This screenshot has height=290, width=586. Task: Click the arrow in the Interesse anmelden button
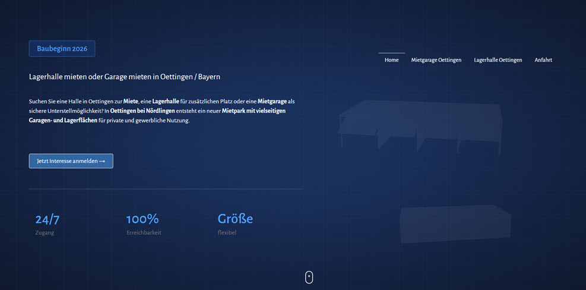102,161
